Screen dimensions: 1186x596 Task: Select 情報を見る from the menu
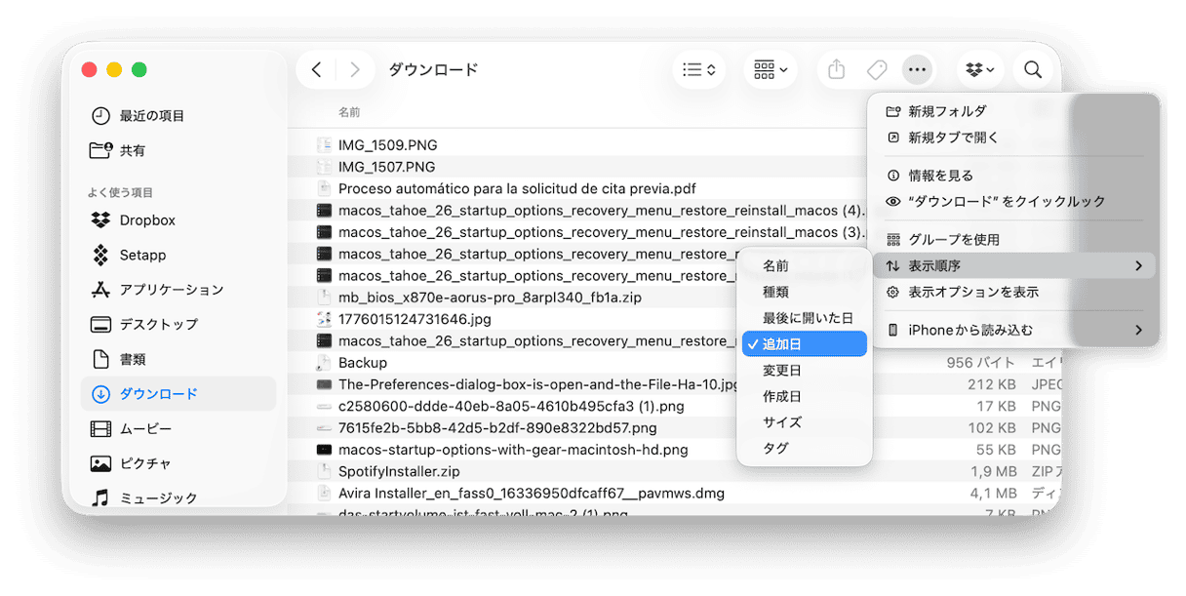coord(1013,176)
